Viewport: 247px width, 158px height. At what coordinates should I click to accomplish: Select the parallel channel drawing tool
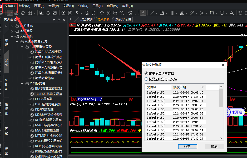tap(192, 13)
